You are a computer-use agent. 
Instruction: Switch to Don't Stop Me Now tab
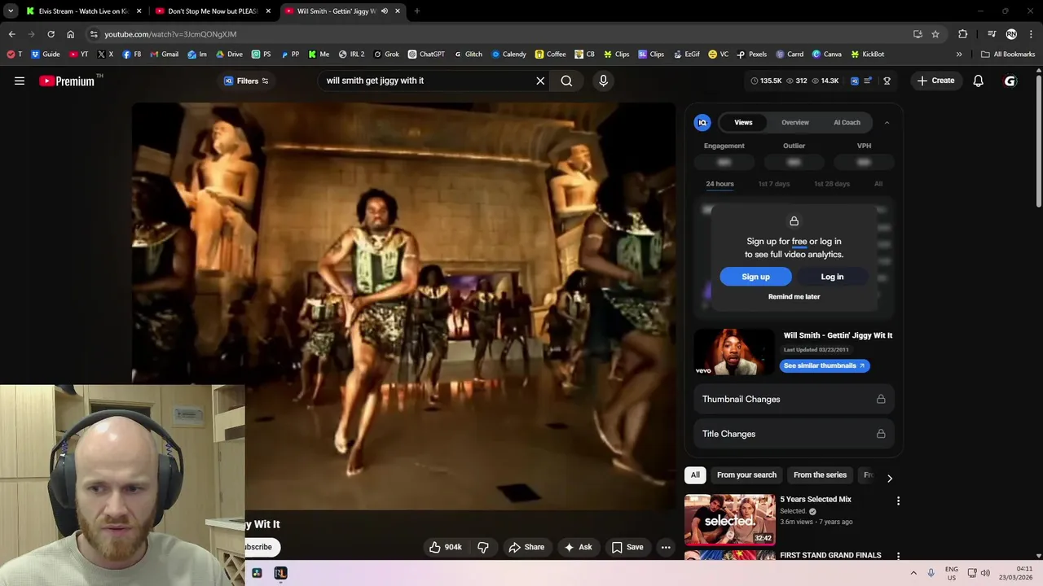tap(212, 11)
